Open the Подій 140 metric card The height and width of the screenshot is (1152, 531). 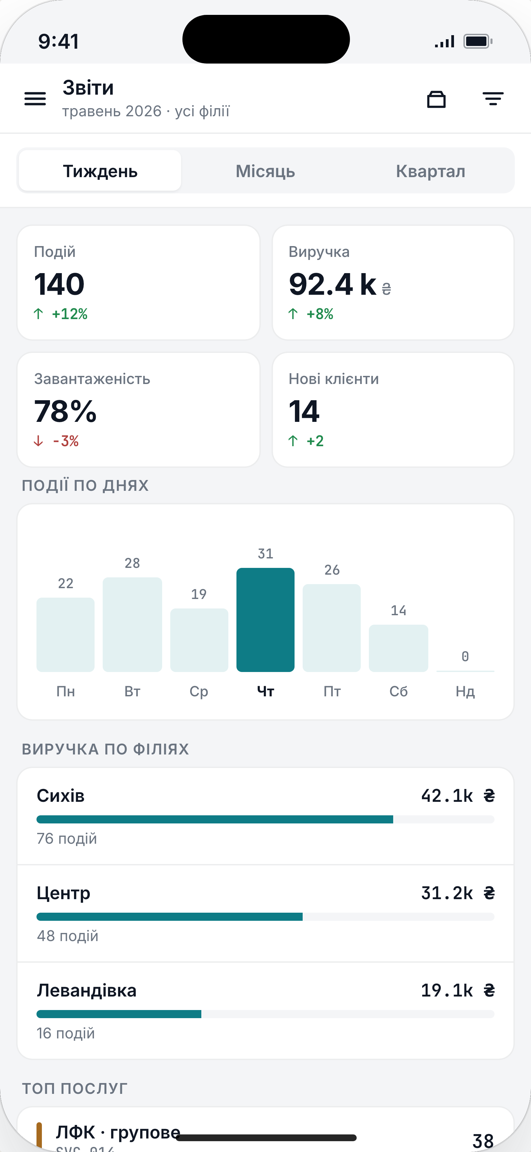tap(138, 283)
